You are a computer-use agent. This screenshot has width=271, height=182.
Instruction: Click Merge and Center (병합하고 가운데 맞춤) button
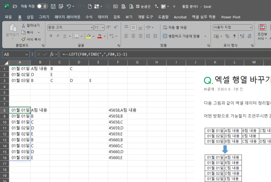(181, 36)
